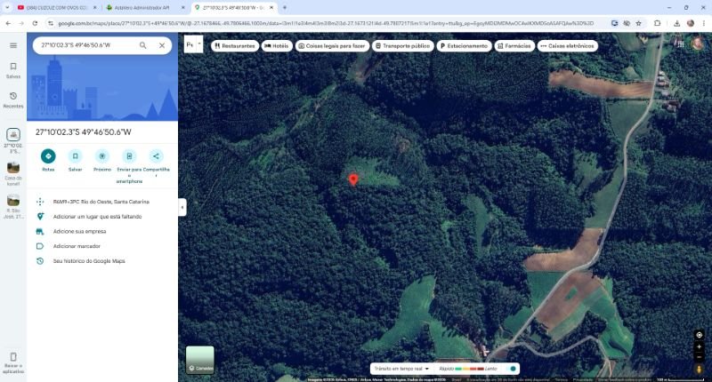This screenshot has height=382, width=712.
Task: Send location to smartphone icon
Action: [x=129, y=156]
